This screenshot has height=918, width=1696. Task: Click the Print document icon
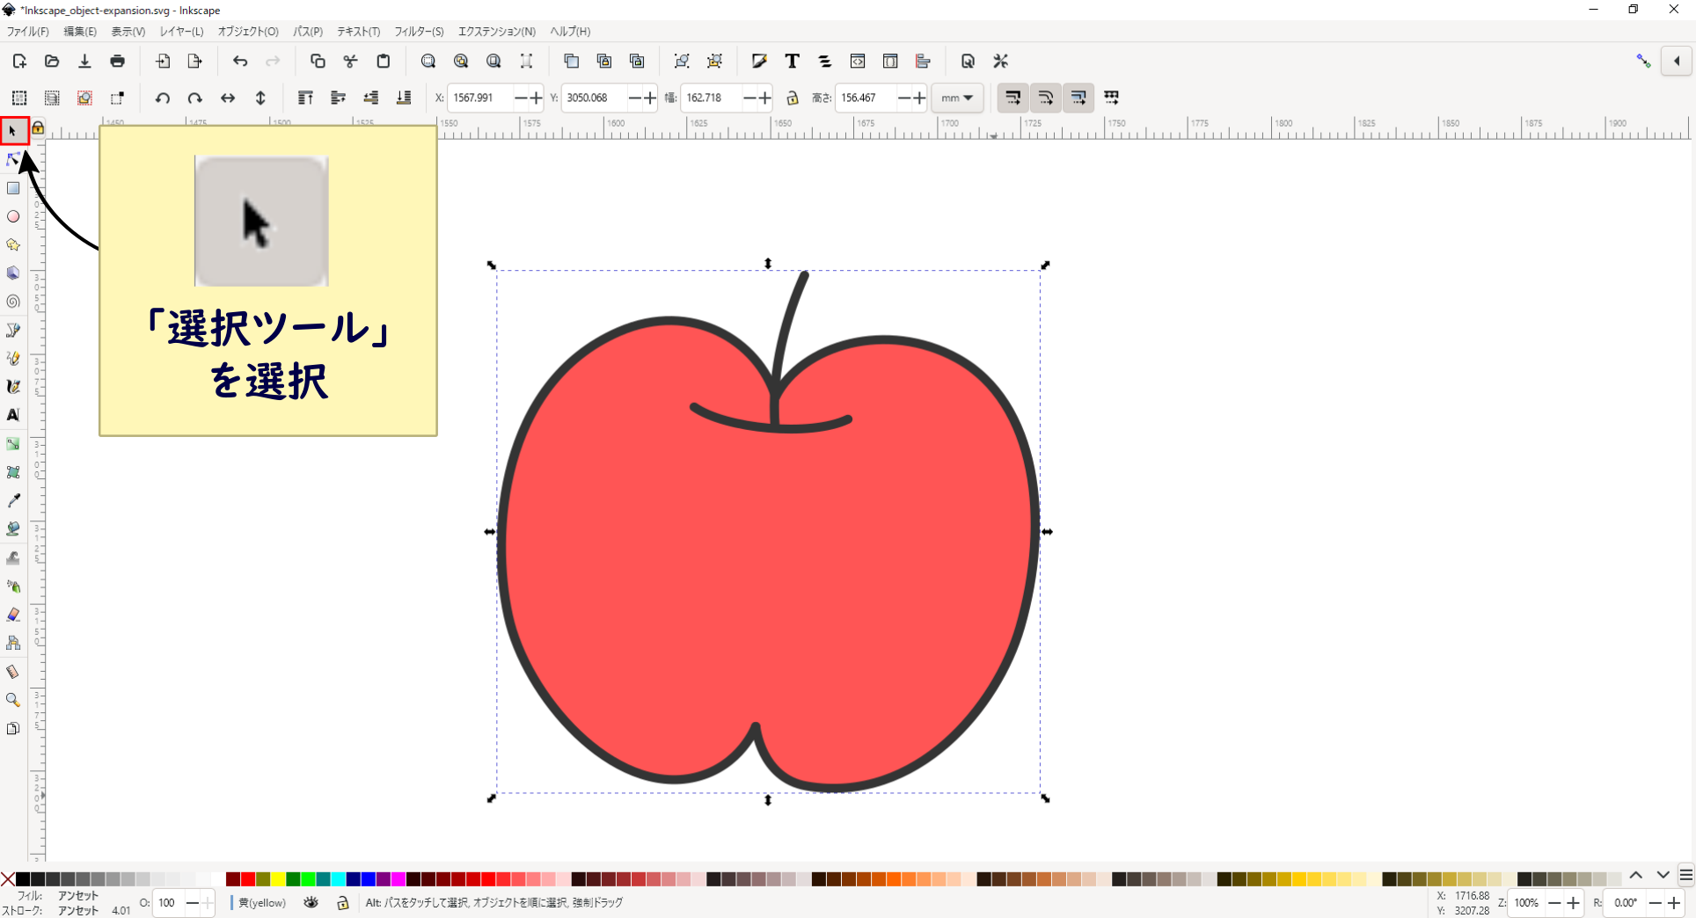point(117,61)
